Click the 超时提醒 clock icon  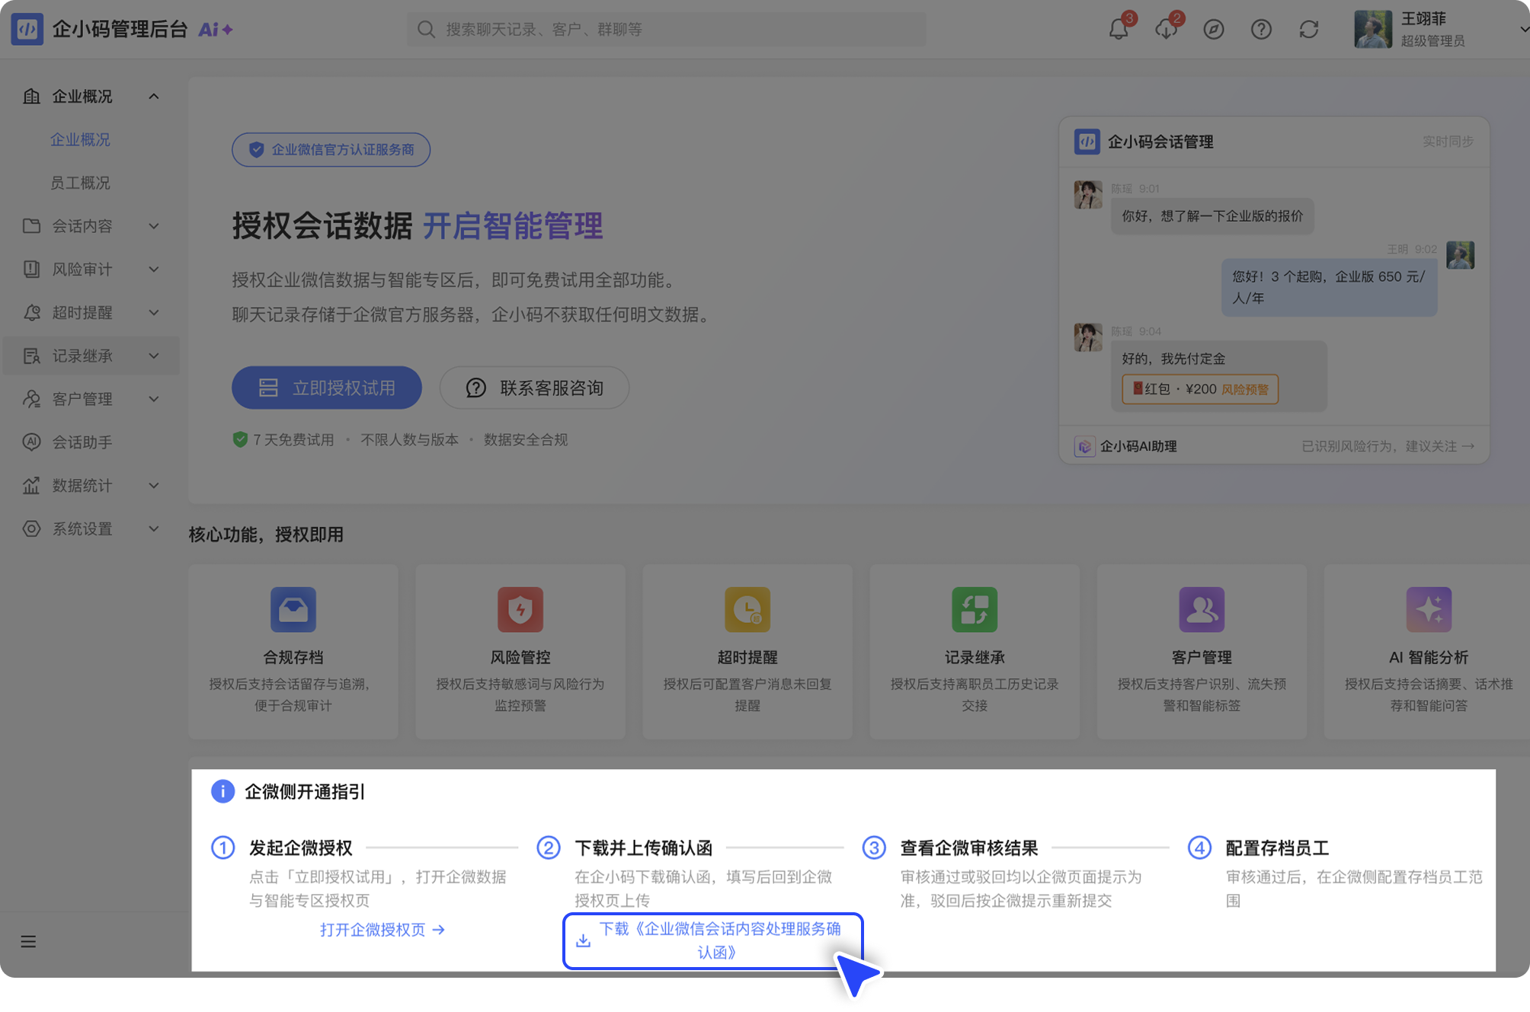747,609
